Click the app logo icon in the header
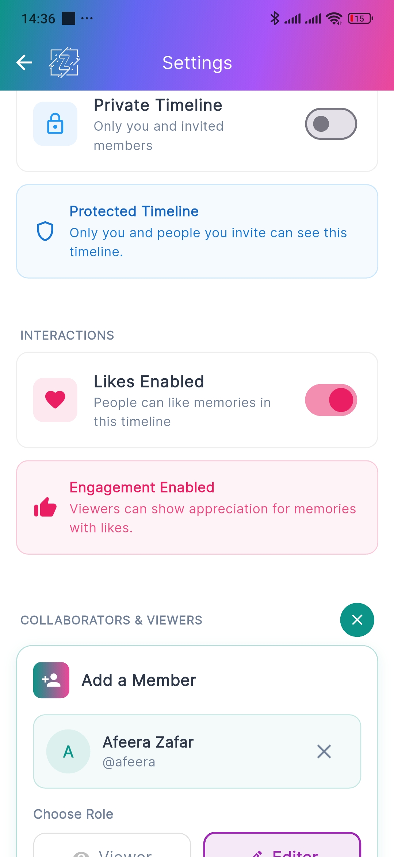Image resolution: width=394 pixels, height=857 pixels. 64,62
